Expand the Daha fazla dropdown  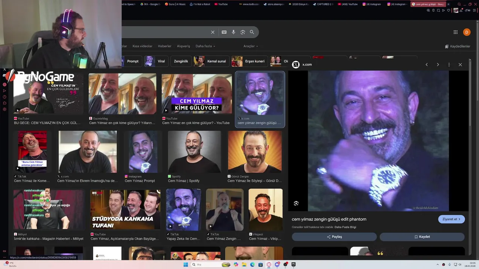[x=205, y=46]
